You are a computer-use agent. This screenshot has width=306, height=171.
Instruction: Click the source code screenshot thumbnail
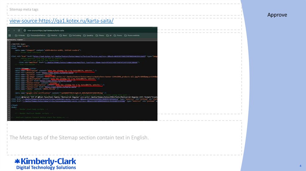click(82, 74)
